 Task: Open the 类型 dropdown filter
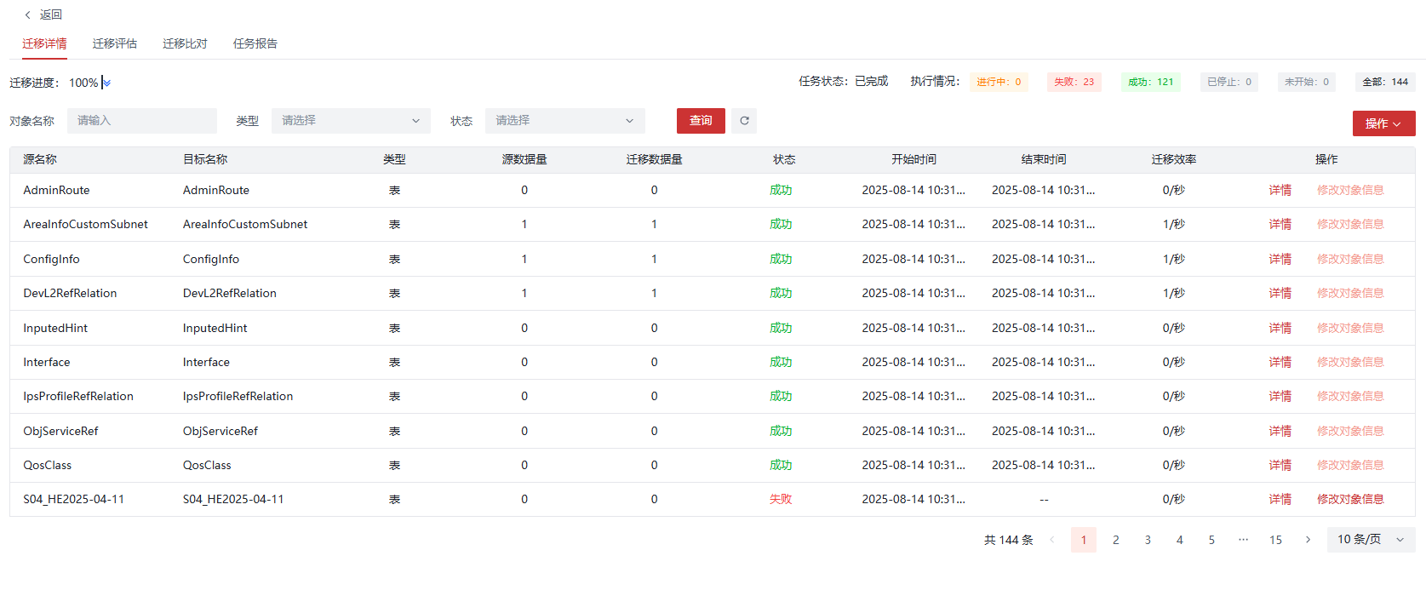(x=351, y=121)
